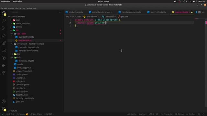Click the split editor right icon
207x116 pixels.
pos(199,12)
